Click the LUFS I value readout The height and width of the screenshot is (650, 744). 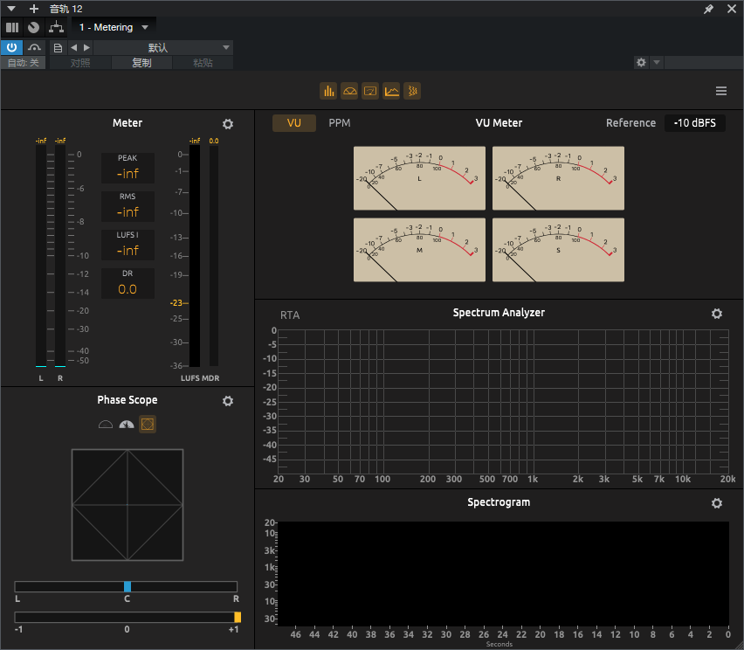(x=127, y=250)
